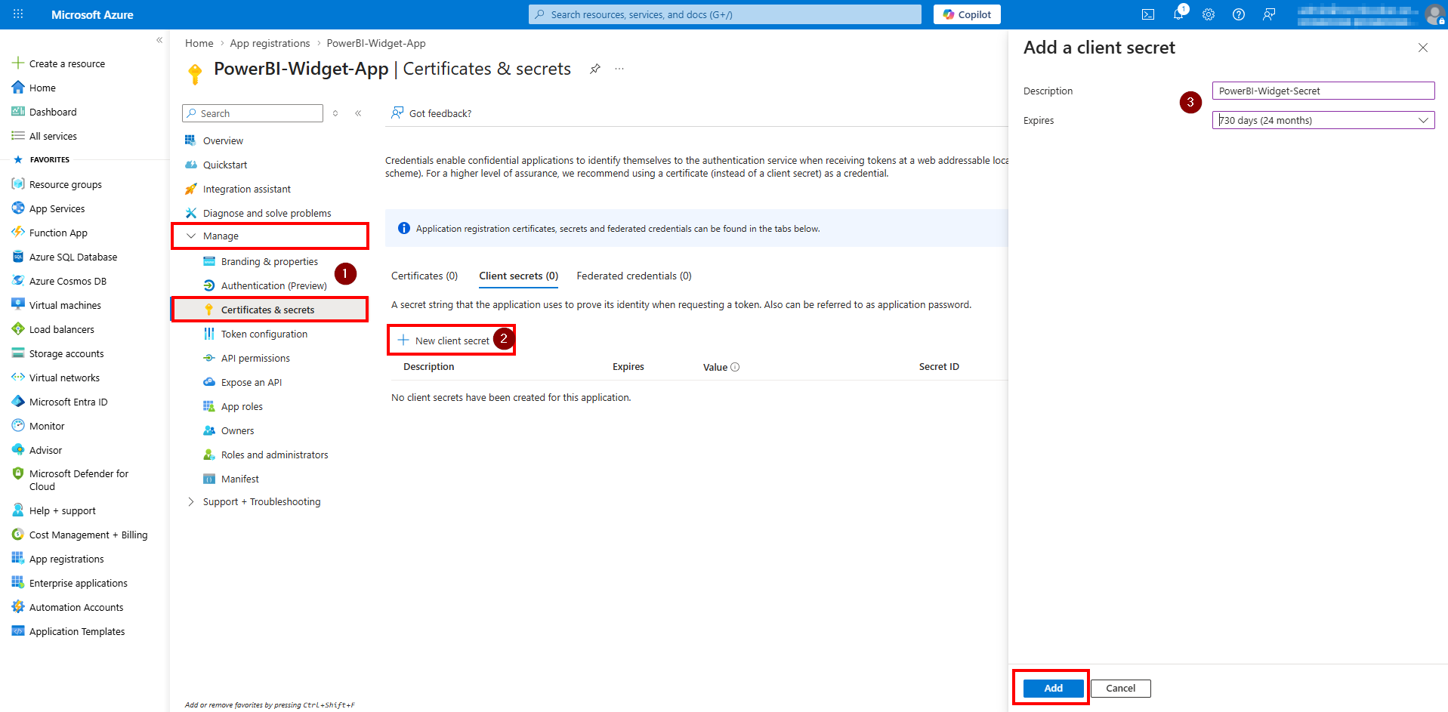1448x712 pixels.
Task: Click the feedback icon in top bar
Action: click(x=1269, y=14)
